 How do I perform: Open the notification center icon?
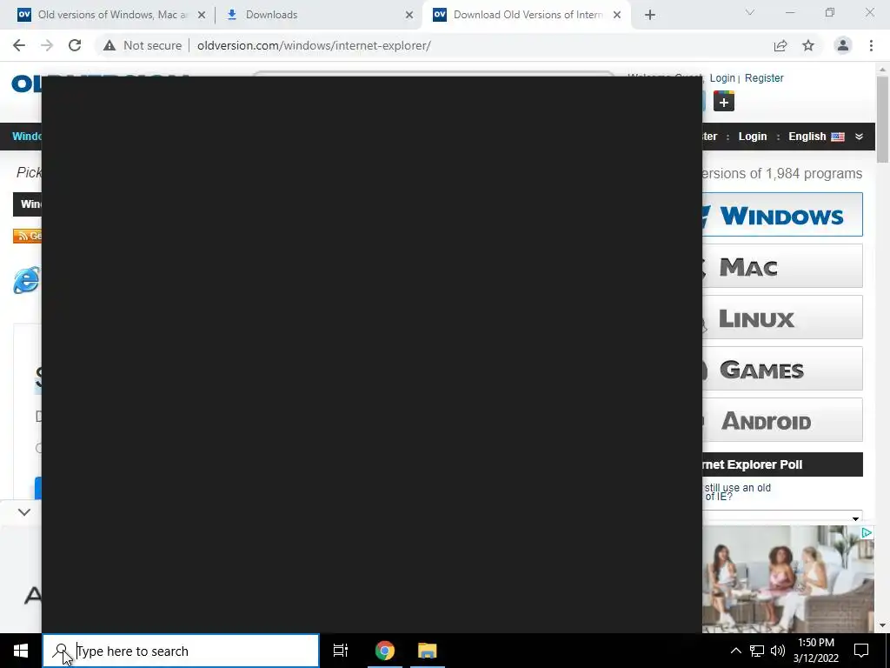[x=861, y=651]
